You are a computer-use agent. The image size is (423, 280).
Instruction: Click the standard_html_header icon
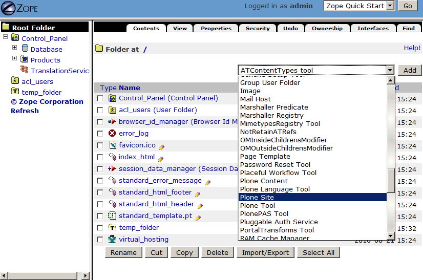112,203
